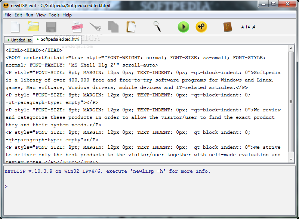The height and width of the screenshot is (219, 299).
Task: Open find with the magnifying glass icon
Action: [x=157, y=27]
